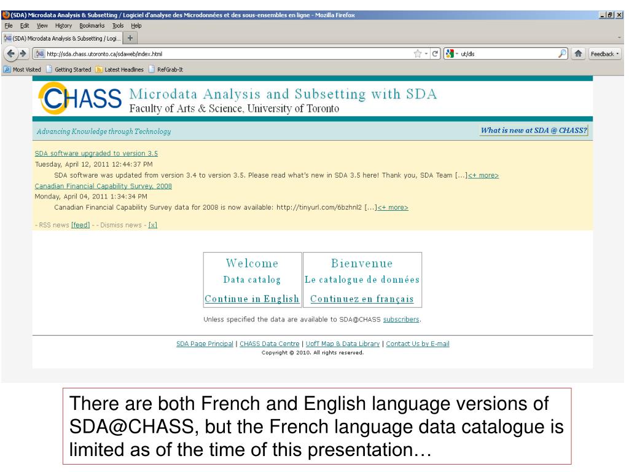Click '<+ more>' after the SDA 3.5 news
The width and height of the screenshot is (629, 472).
coord(483,175)
